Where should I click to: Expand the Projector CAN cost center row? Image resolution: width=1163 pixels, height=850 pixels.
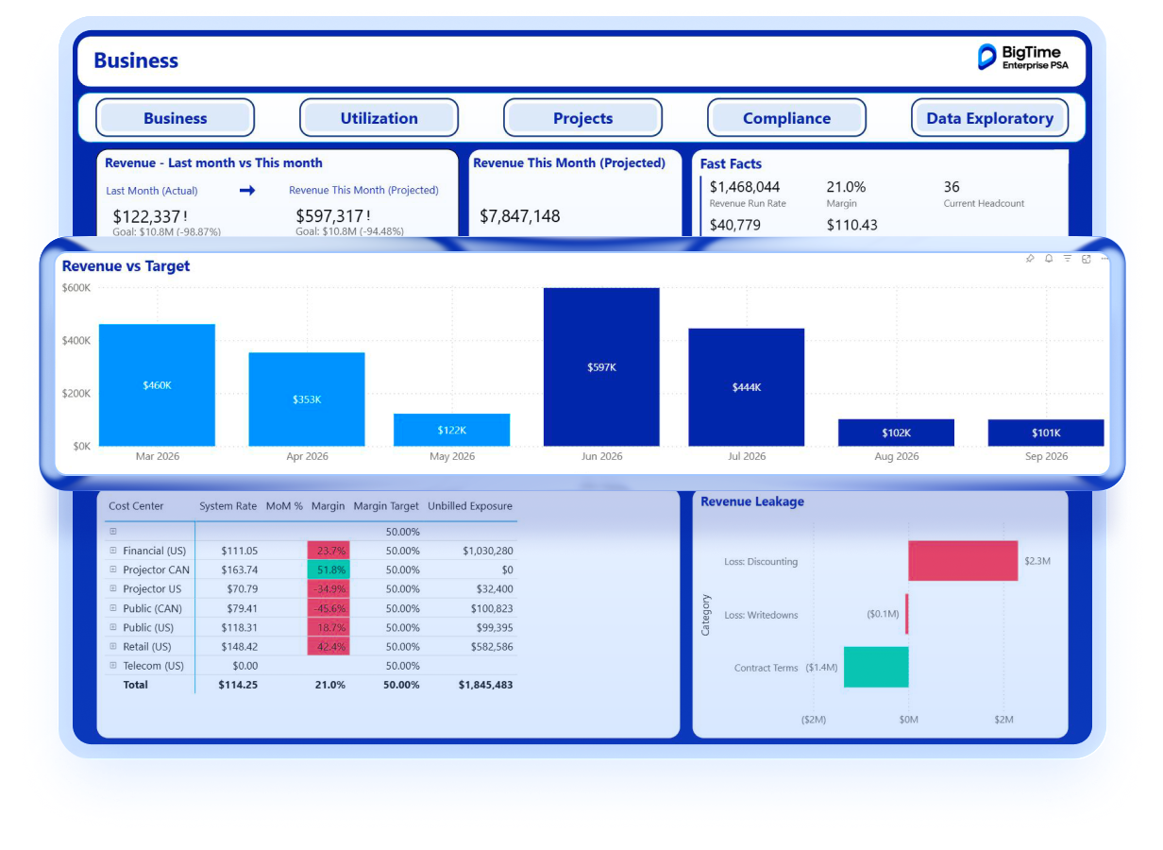113,569
